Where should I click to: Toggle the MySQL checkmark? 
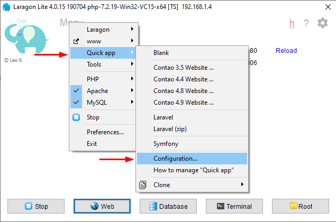76,103
